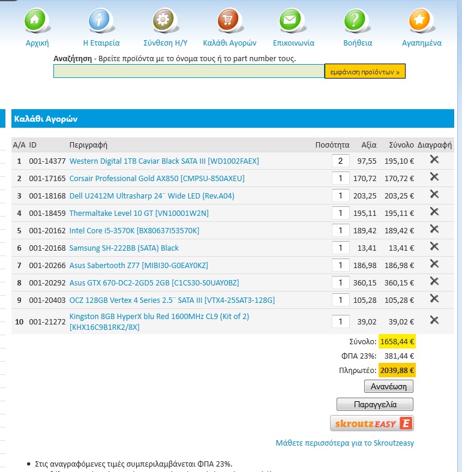Click the Διαγραφή column header
The height and width of the screenshot is (472, 462).
click(434, 145)
